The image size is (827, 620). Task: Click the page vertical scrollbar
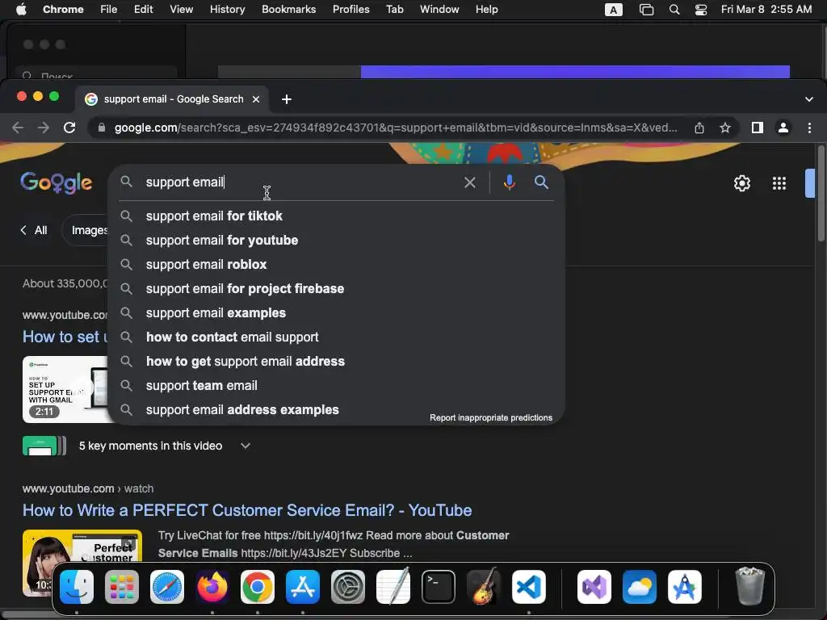(821, 194)
